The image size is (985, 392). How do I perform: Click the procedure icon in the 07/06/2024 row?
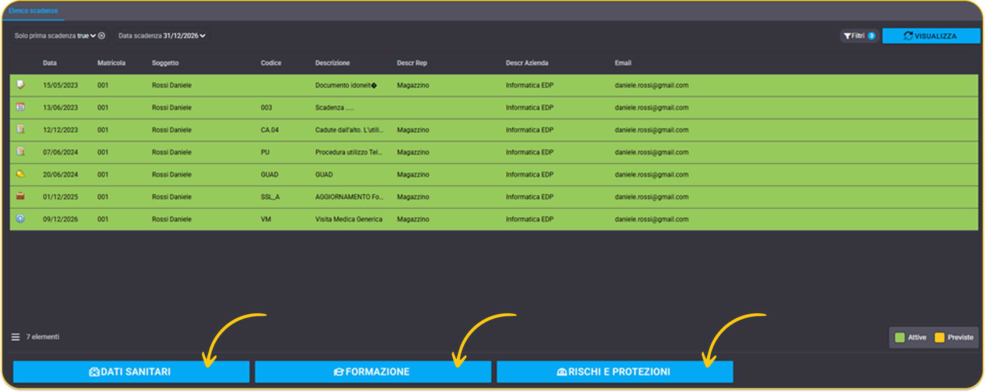coord(20,151)
